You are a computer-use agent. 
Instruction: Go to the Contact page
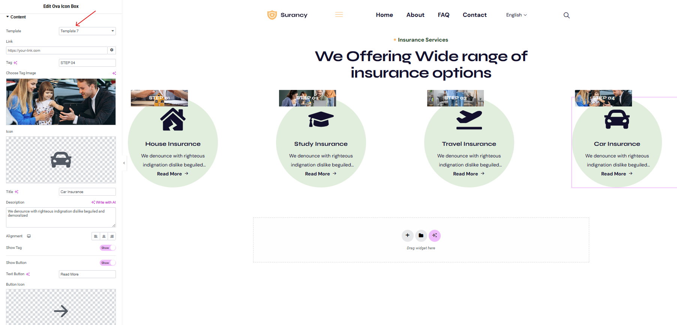tap(474, 15)
